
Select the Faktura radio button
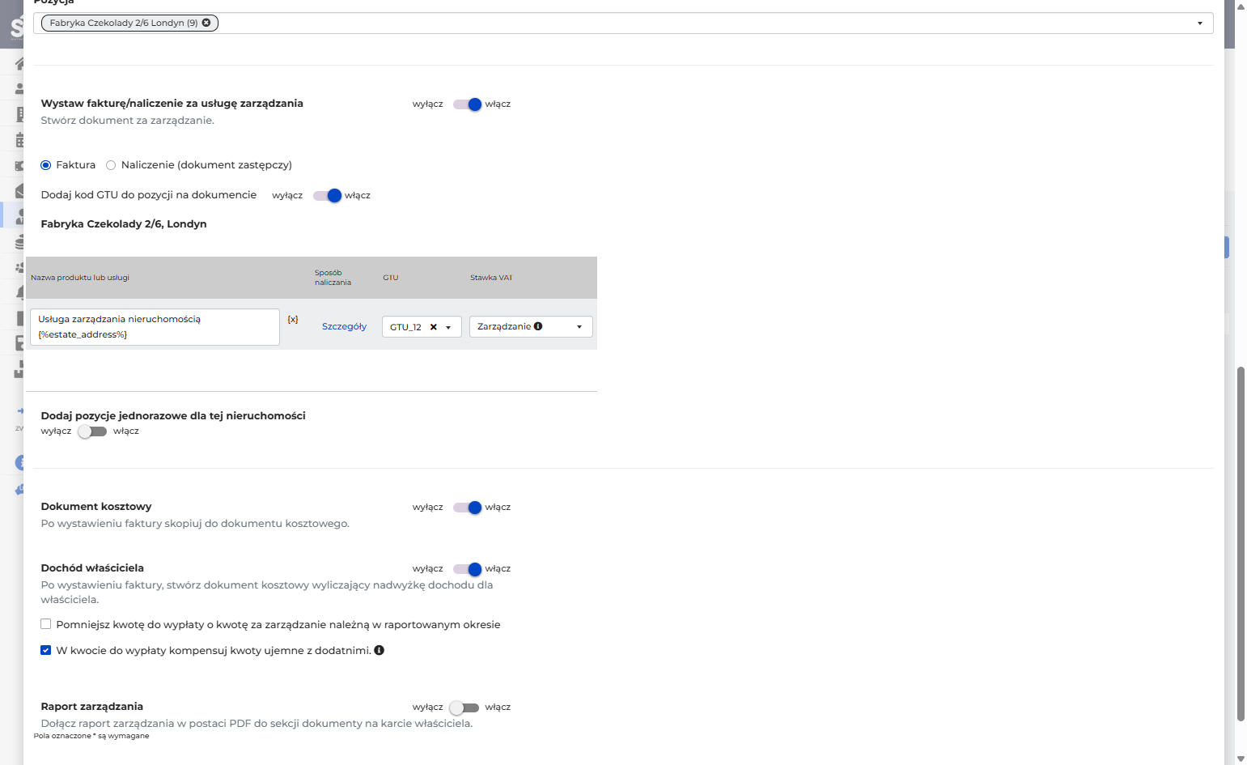point(46,165)
